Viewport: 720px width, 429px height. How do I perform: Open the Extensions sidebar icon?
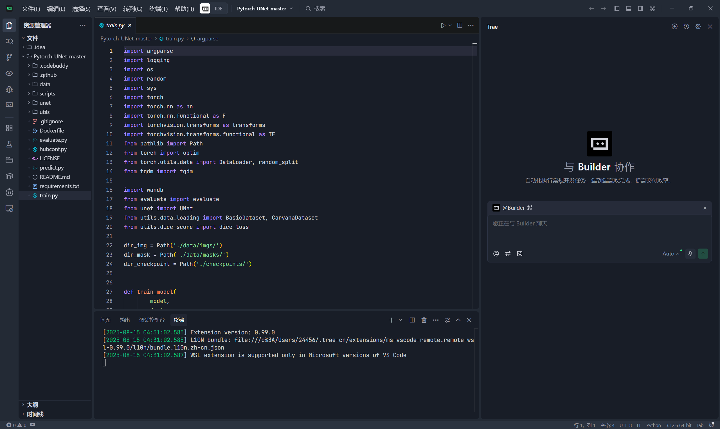point(9,128)
